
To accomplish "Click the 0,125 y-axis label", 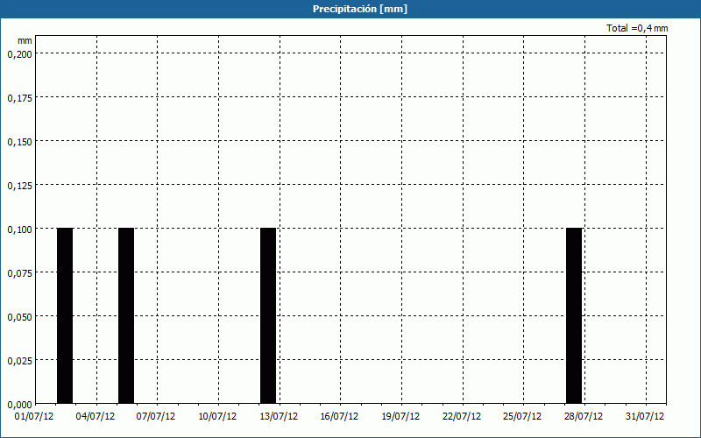I will pos(19,186).
